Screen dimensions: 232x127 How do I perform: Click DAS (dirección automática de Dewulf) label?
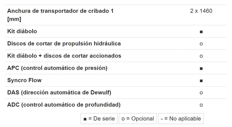59,93
